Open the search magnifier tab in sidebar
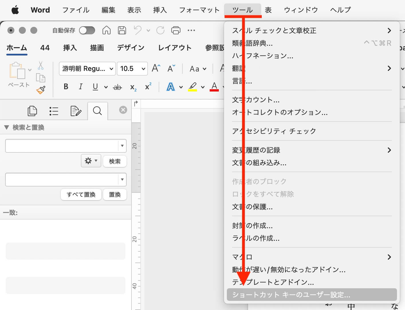The height and width of the screenshot is (310, 405). pyautogui.click(x=97, y=111)
